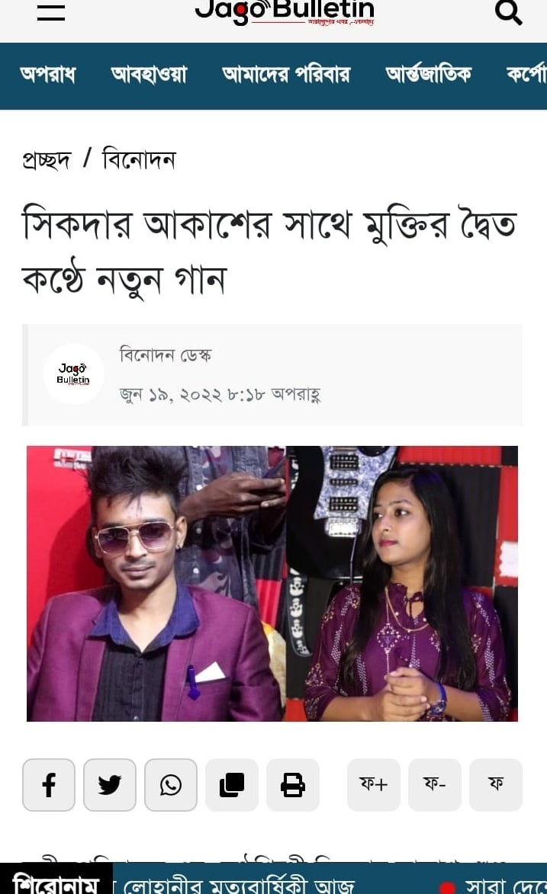Go to আর্ন্তজাতিক news section
This screenshot has width=547, height=894.
point(428,75)
